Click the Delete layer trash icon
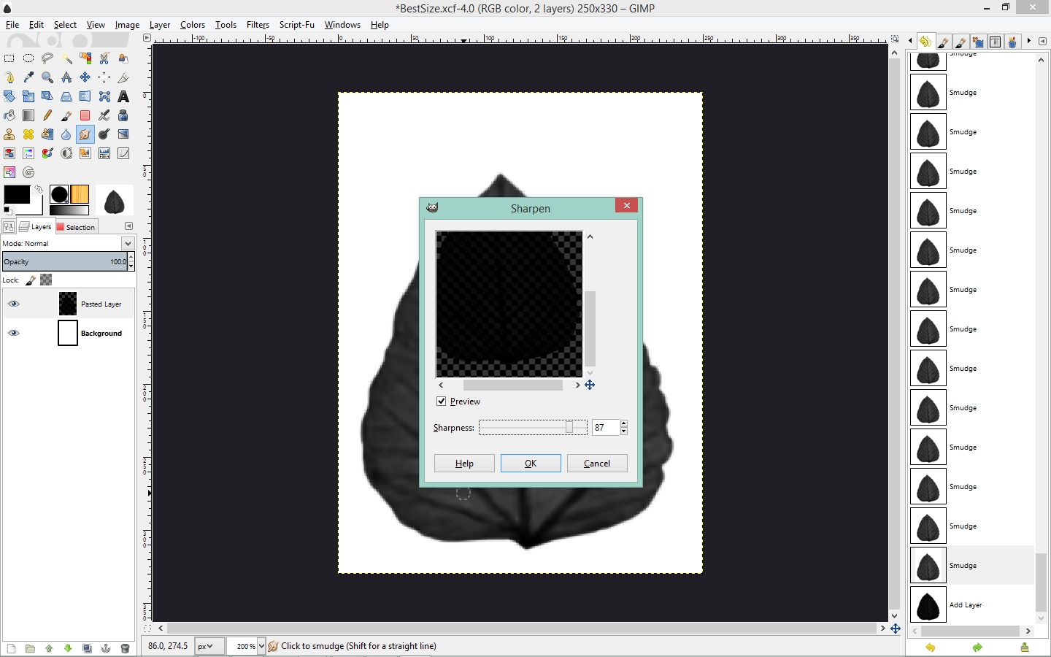 coord(125,648)
